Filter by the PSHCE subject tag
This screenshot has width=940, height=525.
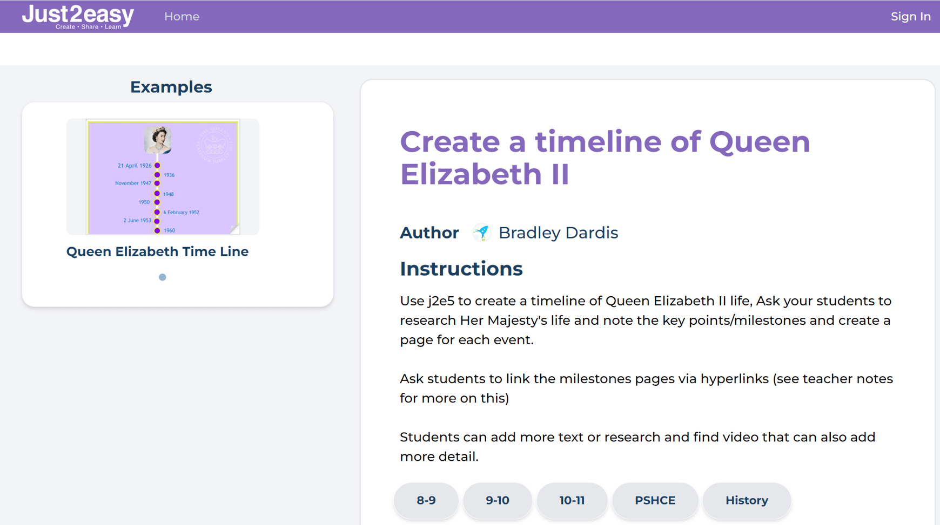[655, 501]
